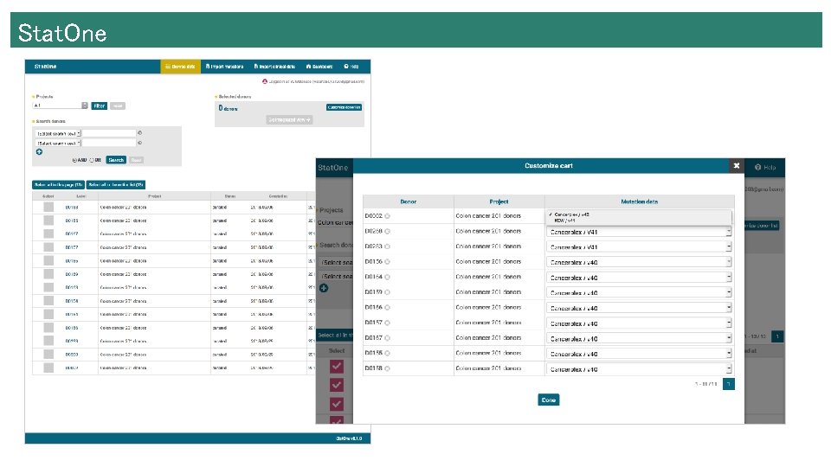Click Help in the dimmed background window
831x467 pixels.
765,167
